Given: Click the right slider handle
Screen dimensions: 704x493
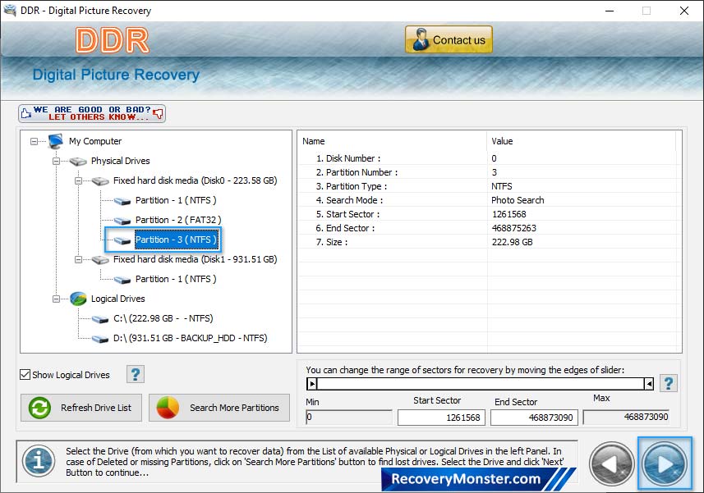Looking at the screenshot, I should (649, 384).
